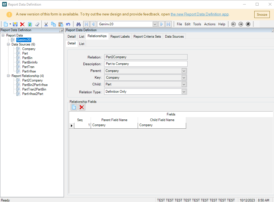This screenshot has height=202, width=274.
Task: Open Search with the binoculars icon
Action: 79,24
